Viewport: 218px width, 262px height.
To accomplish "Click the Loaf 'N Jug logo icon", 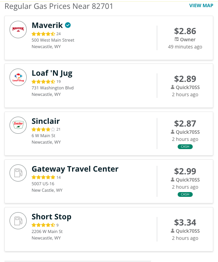I will click(18, 77).
